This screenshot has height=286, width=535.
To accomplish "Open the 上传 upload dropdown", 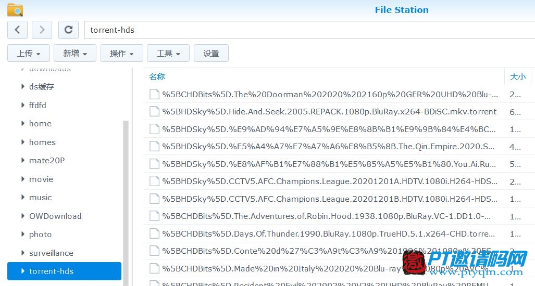I will click(x=29, y=53).
